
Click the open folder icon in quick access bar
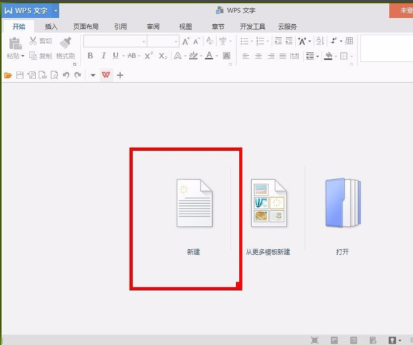click(x=8, y=75)
